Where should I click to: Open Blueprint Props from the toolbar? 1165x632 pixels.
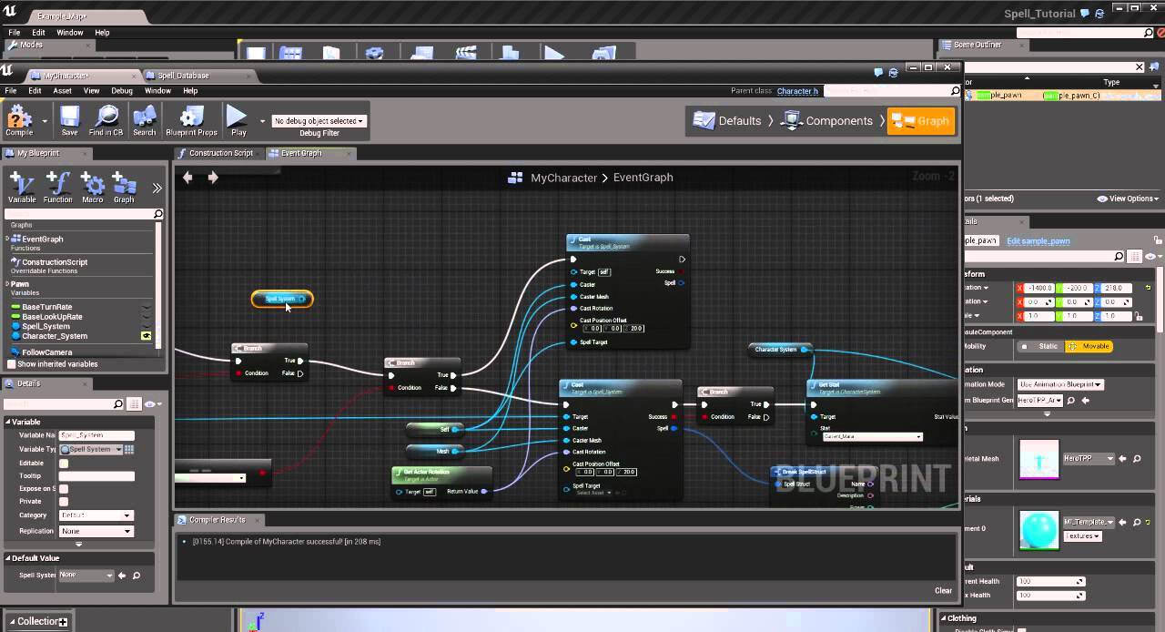191,120
